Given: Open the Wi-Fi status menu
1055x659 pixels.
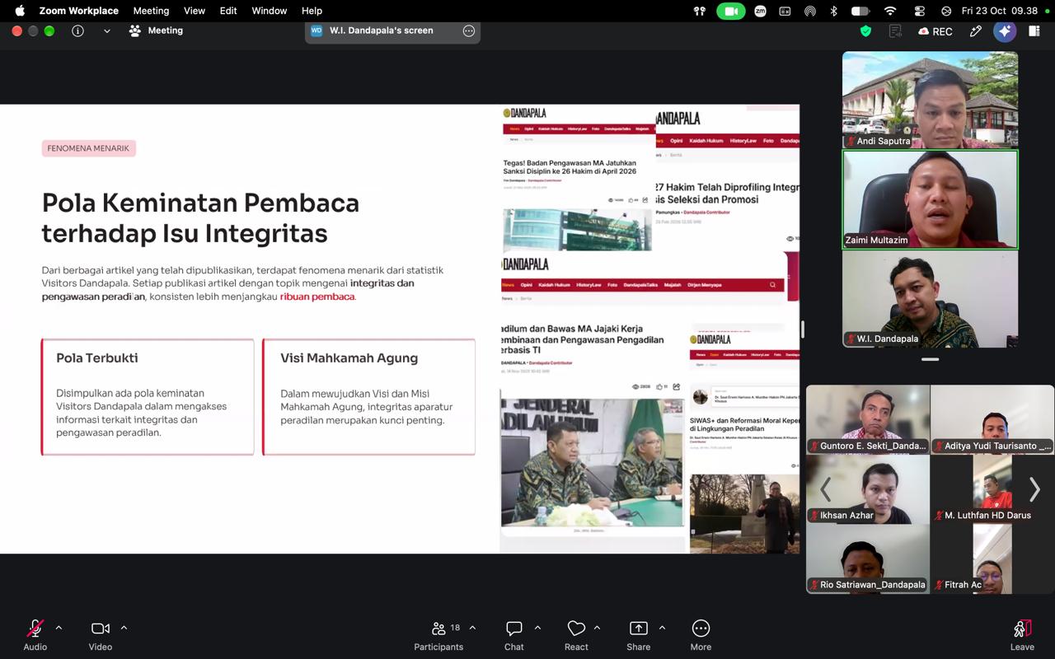Looking at the screenshot, I should point(890,11).
